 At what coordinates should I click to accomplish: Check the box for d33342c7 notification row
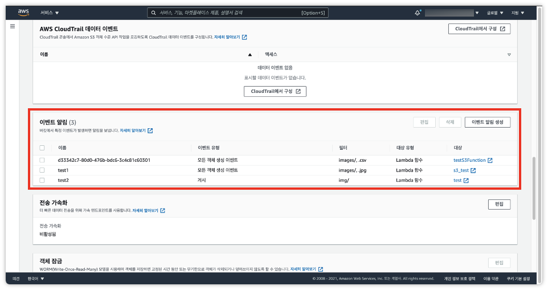42,160
